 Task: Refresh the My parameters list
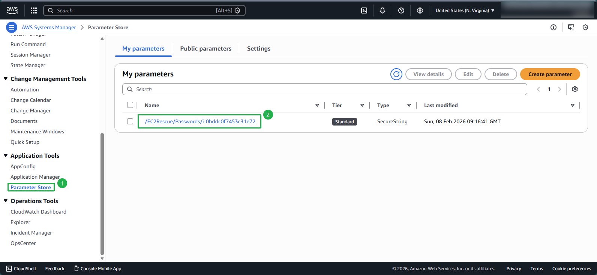click(396, 74)
